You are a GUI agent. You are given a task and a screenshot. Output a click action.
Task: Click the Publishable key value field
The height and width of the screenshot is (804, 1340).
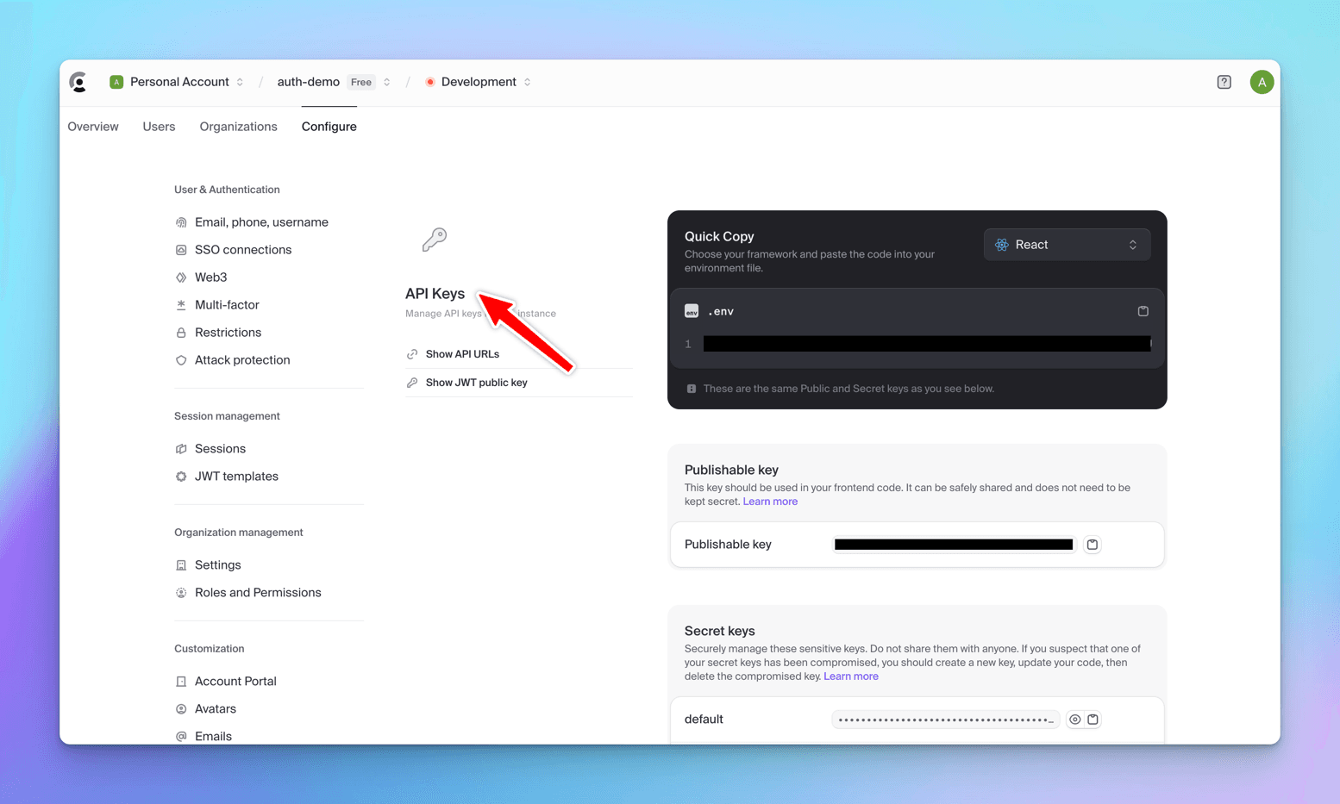coord(954,545)
